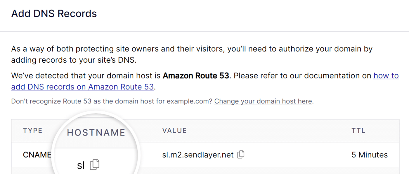Screen dimensions: 409x174
Task: Select the DNS records table row
Action: pyautogui.click(x=204, y=154)
